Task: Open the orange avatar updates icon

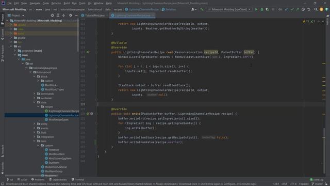Action: (321, 9)
